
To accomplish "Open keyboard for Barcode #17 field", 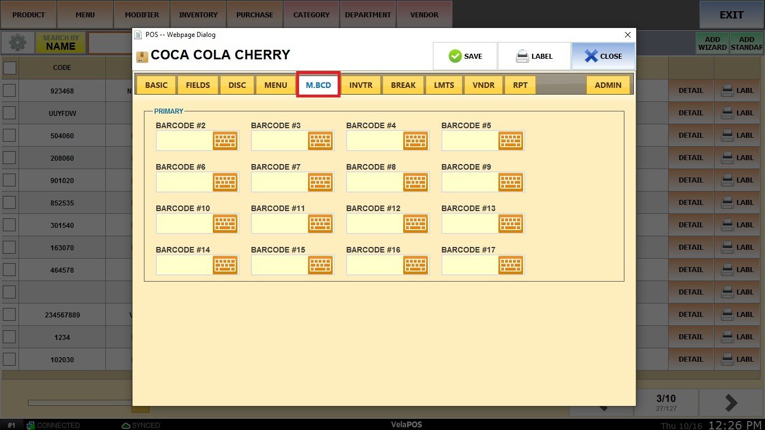I will pyautogui.click(x=511, y=265).
